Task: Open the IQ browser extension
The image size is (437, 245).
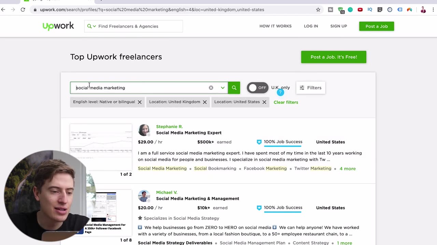Action: tap(370, 10)
